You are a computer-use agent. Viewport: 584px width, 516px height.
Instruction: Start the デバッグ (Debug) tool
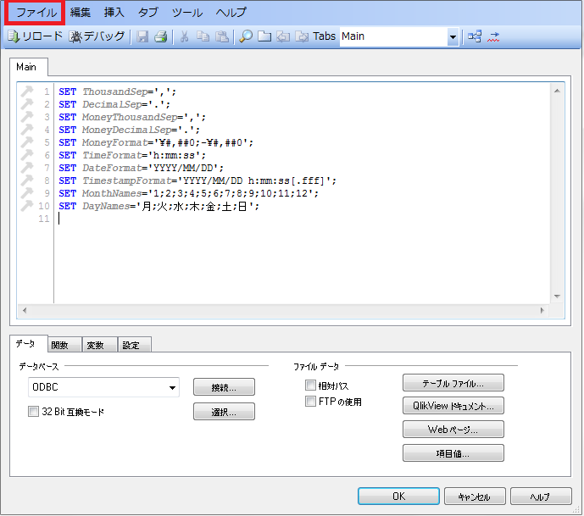pos(97,36)
